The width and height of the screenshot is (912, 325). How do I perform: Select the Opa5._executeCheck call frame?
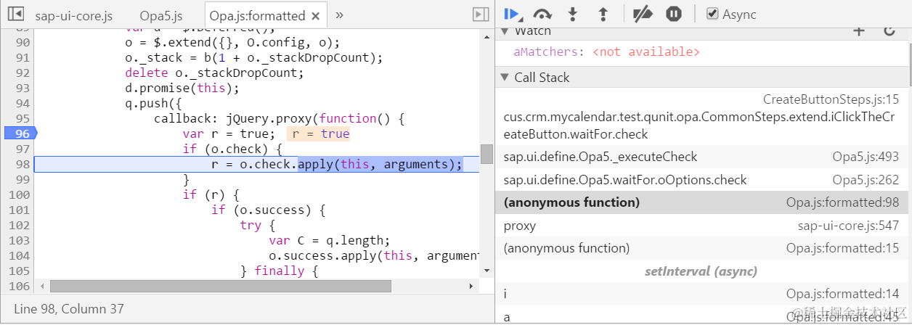pyautogui.click(x=701, y=157)
